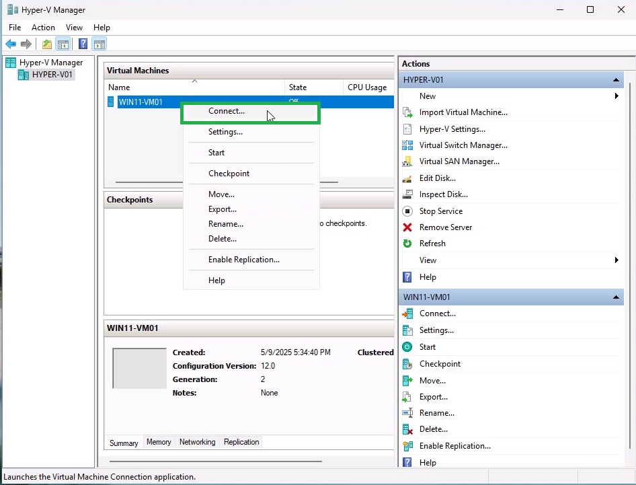636x485 pixels.
Task: Click the VM icon beside WIN11-VM01 row
Action: click(110, 102)
